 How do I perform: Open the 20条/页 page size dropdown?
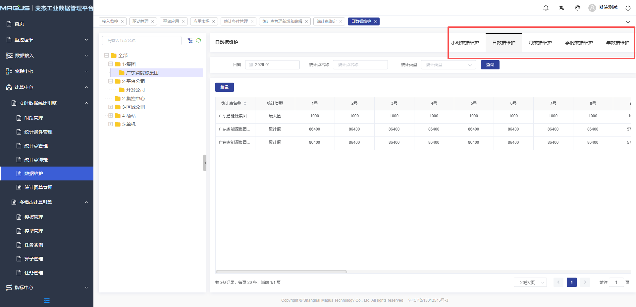pyautogui.click(x=530, y=282)
